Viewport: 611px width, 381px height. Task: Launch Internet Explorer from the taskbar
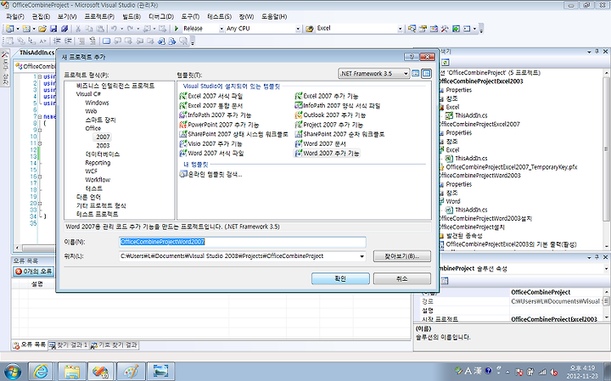point(41,372)
